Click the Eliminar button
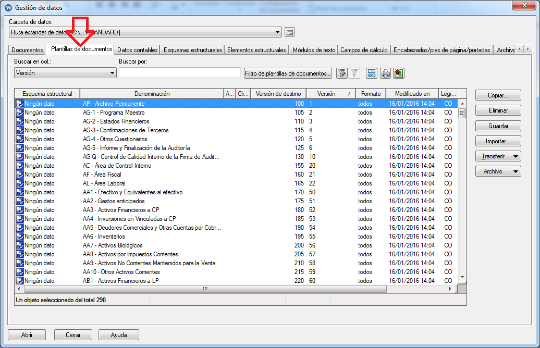This screenshot has height=348, width=540. point(498,110)
